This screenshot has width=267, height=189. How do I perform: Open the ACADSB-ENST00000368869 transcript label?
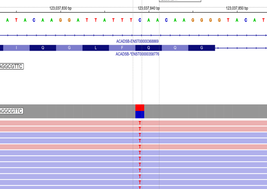tap(137, 41)
